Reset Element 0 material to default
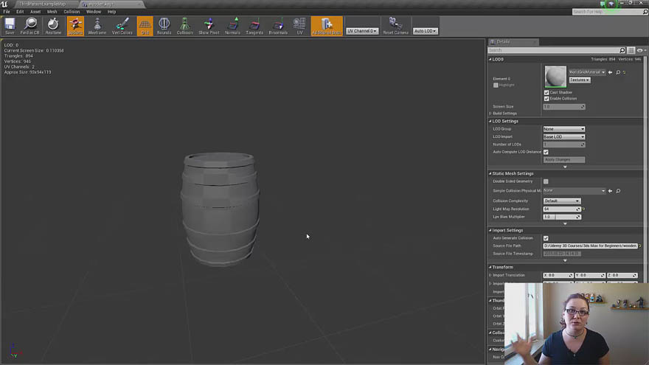The image size is (649, 365). click(624, 72)
